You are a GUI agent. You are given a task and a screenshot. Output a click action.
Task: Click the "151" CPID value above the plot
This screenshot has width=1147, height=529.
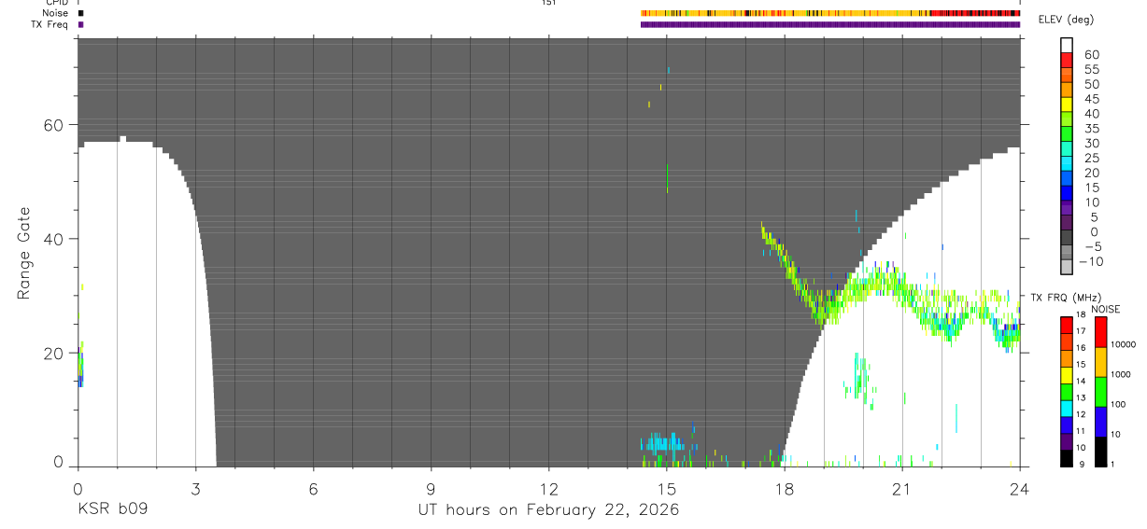pos(548,3)
